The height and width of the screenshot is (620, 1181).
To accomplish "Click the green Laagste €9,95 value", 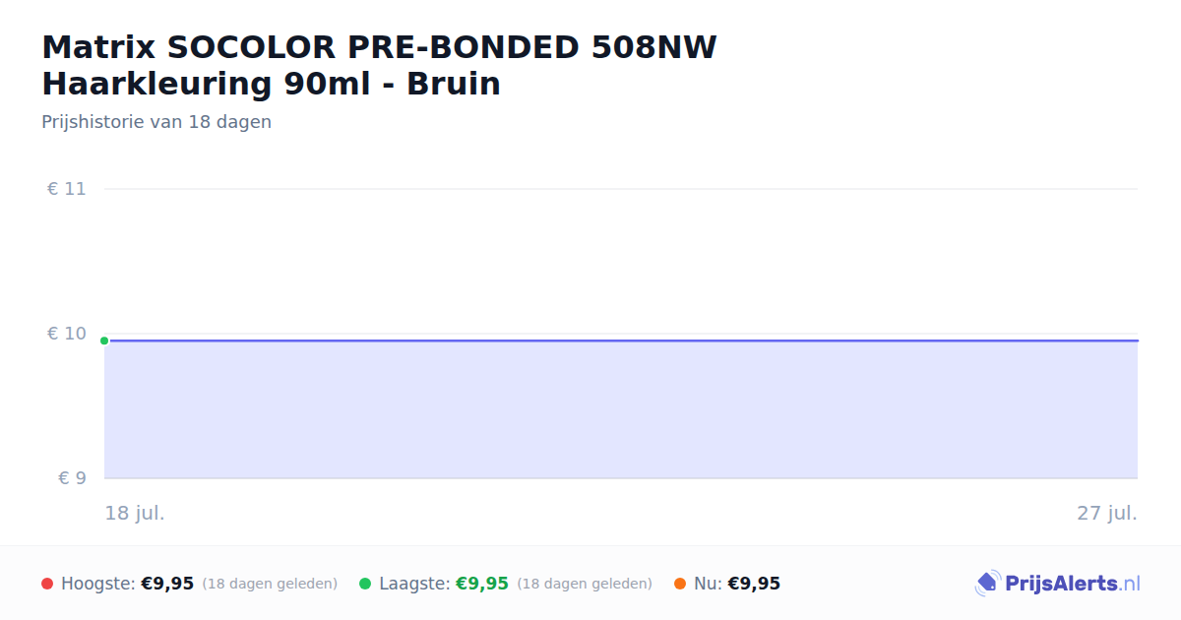I will (x=482, y=584).
